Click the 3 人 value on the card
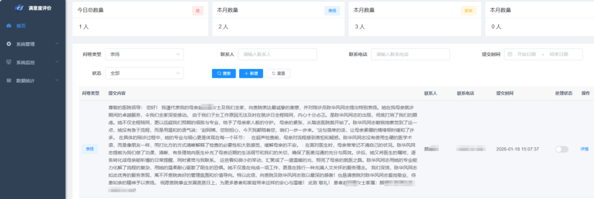The height and width of the screenshot is (199, 594). (x=360, y=27)
